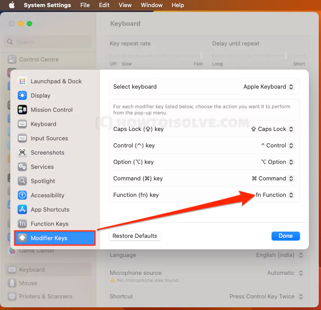The image size is (321, 310).
Task: Click the Screenshots icon
Action: pos(22,152)
